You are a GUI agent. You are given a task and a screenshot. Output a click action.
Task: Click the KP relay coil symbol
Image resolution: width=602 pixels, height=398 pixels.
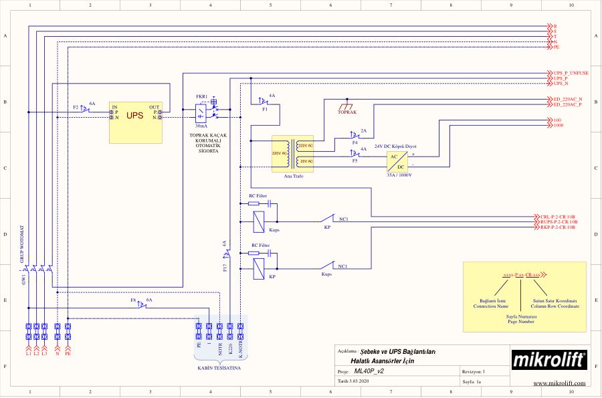[x=259, y=269]
